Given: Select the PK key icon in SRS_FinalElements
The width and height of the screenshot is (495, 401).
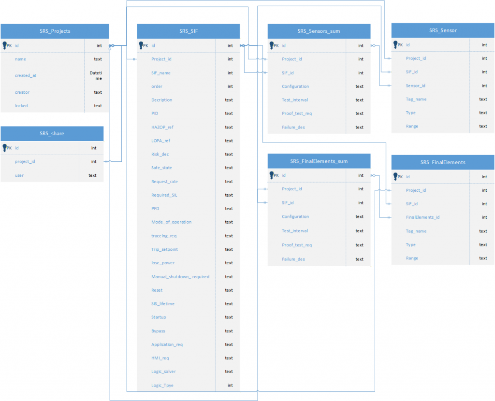Looking at the screenshot, I should point(396,176).
